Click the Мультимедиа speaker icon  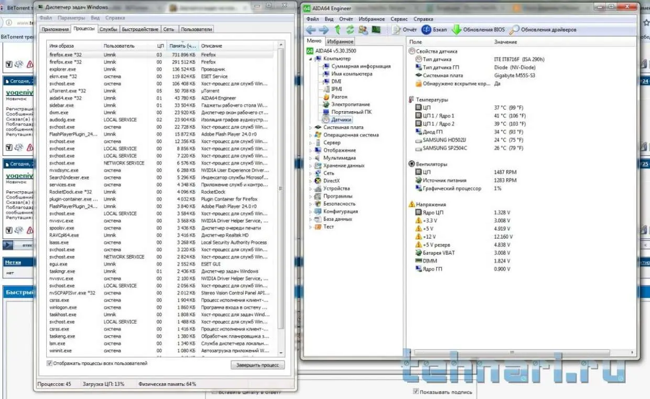(319, 157)
